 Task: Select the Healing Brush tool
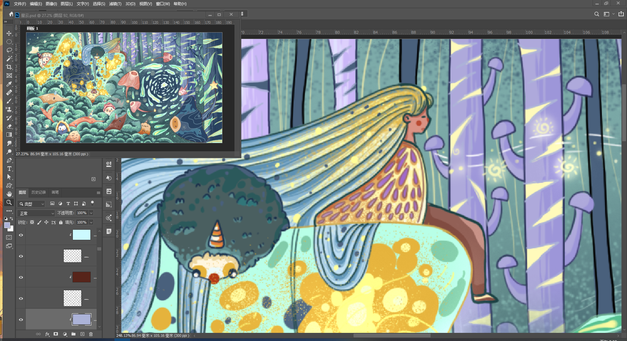coord(9,92)
